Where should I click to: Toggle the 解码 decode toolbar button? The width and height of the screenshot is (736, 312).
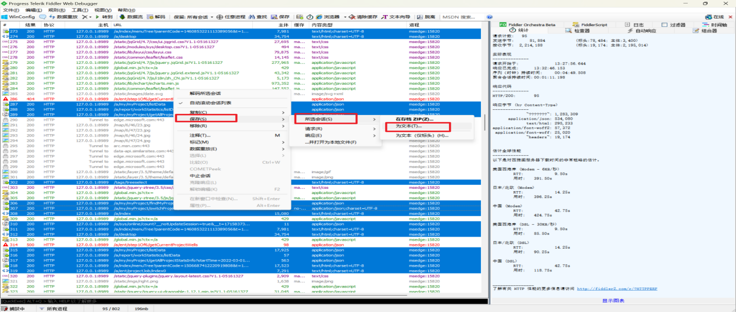coord(157,17)
